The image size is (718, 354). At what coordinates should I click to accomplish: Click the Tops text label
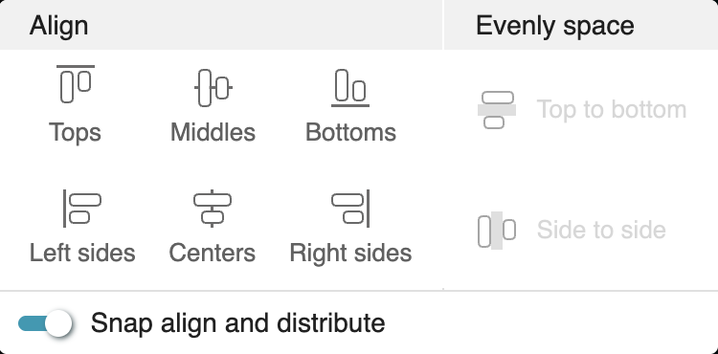[75, 133]
